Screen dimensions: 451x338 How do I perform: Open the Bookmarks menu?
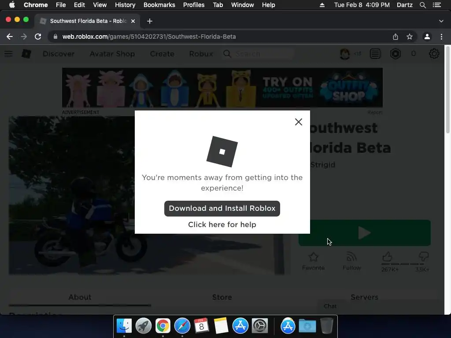coord(159,5)
